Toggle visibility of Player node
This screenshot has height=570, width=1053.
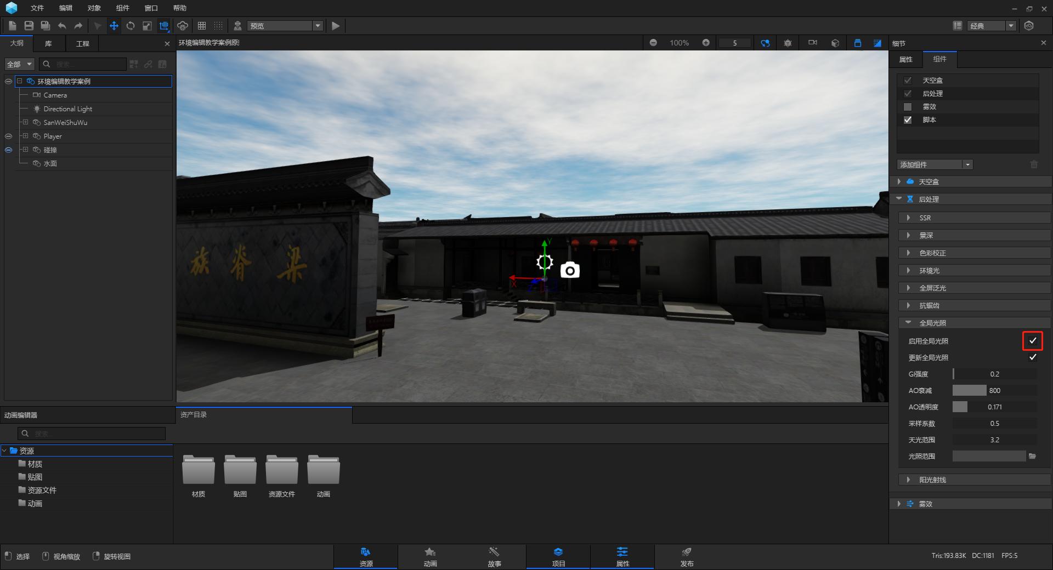pos(8,136)
